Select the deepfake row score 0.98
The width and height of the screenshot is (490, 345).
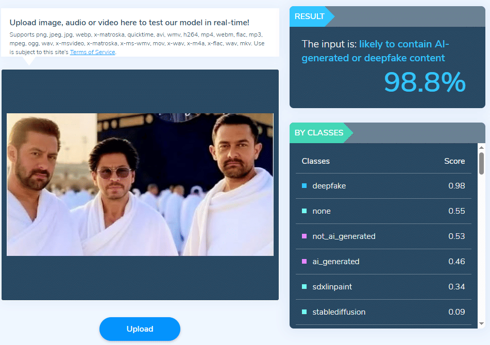(x=457, y=186)
